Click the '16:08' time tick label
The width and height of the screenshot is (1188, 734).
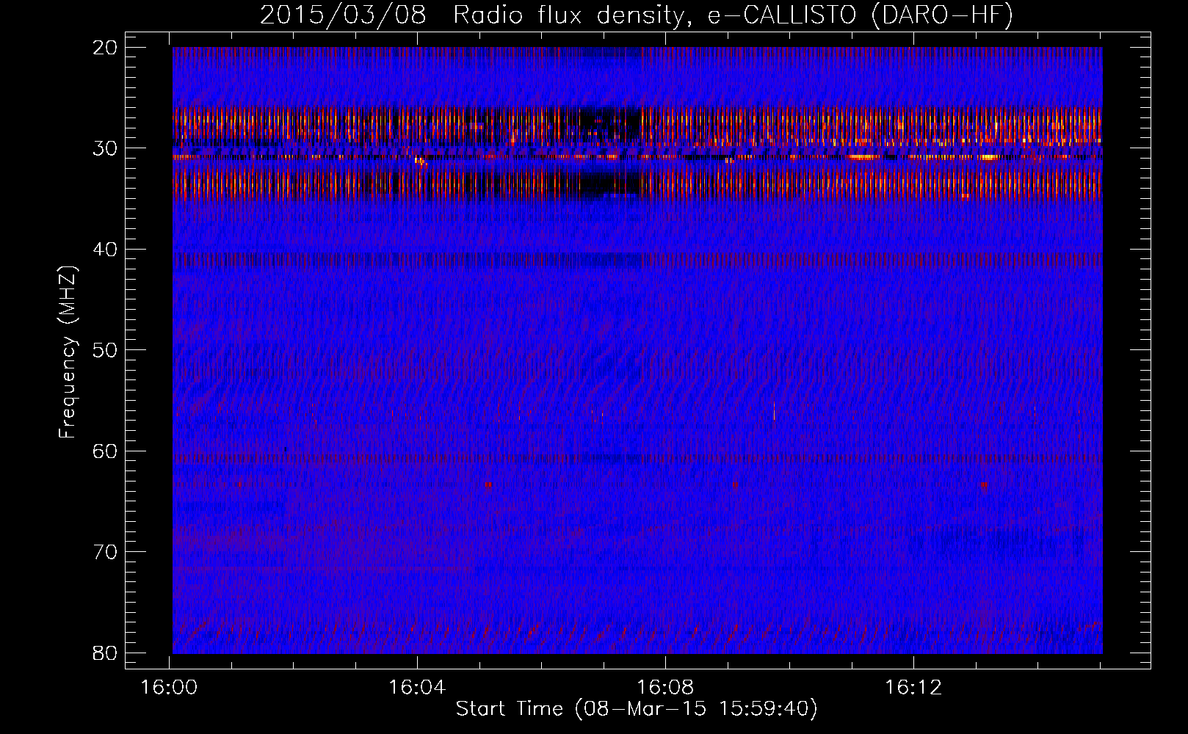click(665, 688)
